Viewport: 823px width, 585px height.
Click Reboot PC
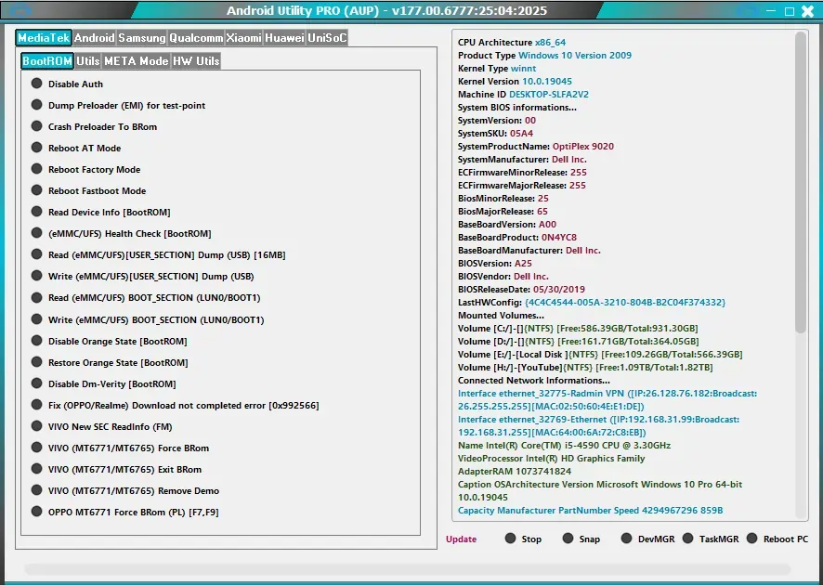(777, 539)
